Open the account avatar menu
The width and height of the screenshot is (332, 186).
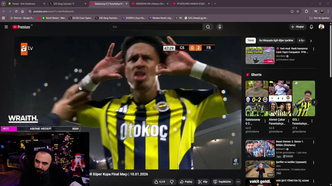(321, 27)
